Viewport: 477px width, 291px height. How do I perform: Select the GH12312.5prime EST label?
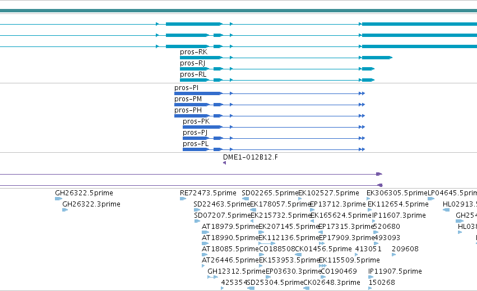237,271
